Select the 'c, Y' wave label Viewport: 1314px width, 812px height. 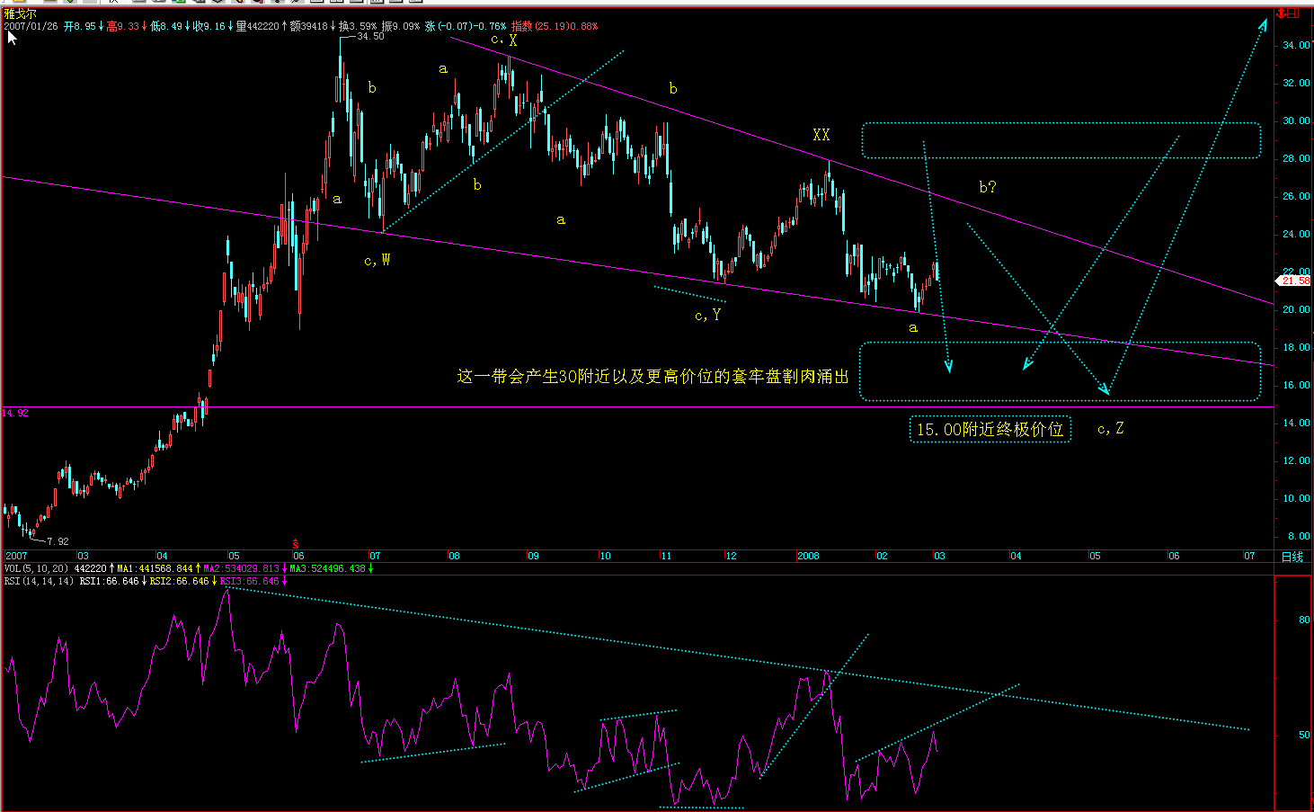pos(708,315)
